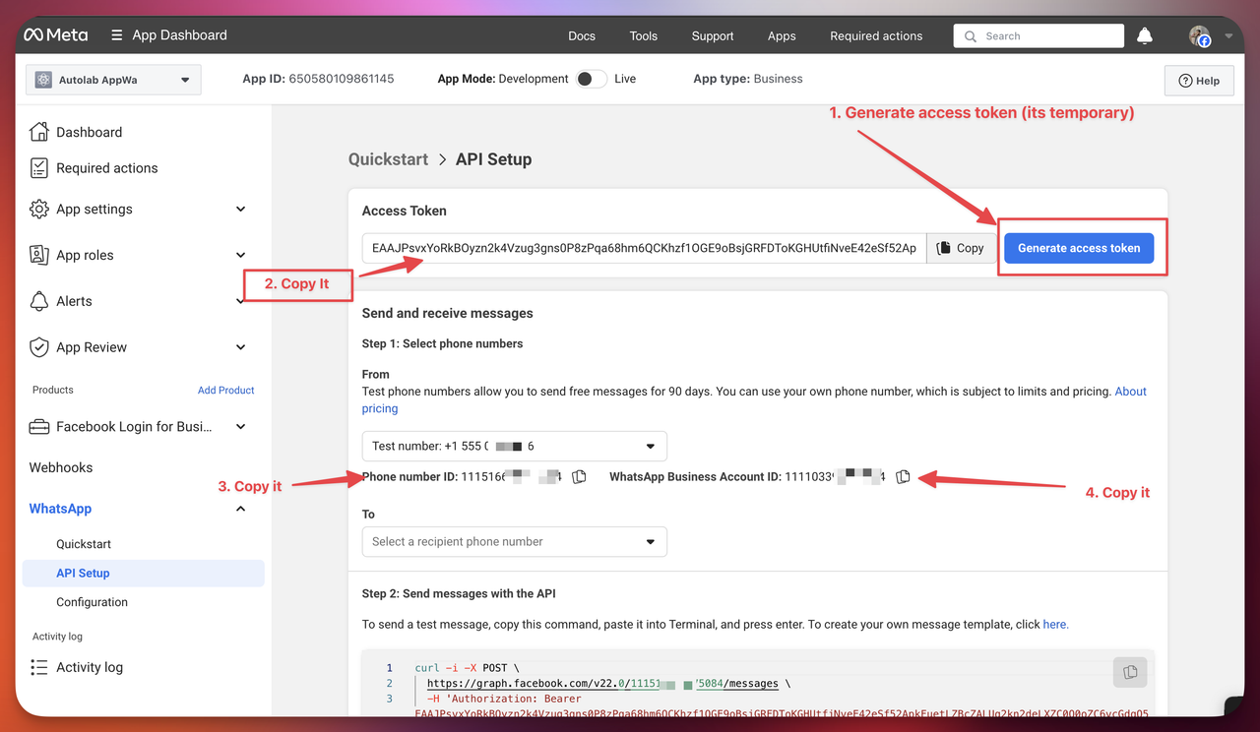Click into the Search field
1260x732 pixels.
[x=1039, y=36]
